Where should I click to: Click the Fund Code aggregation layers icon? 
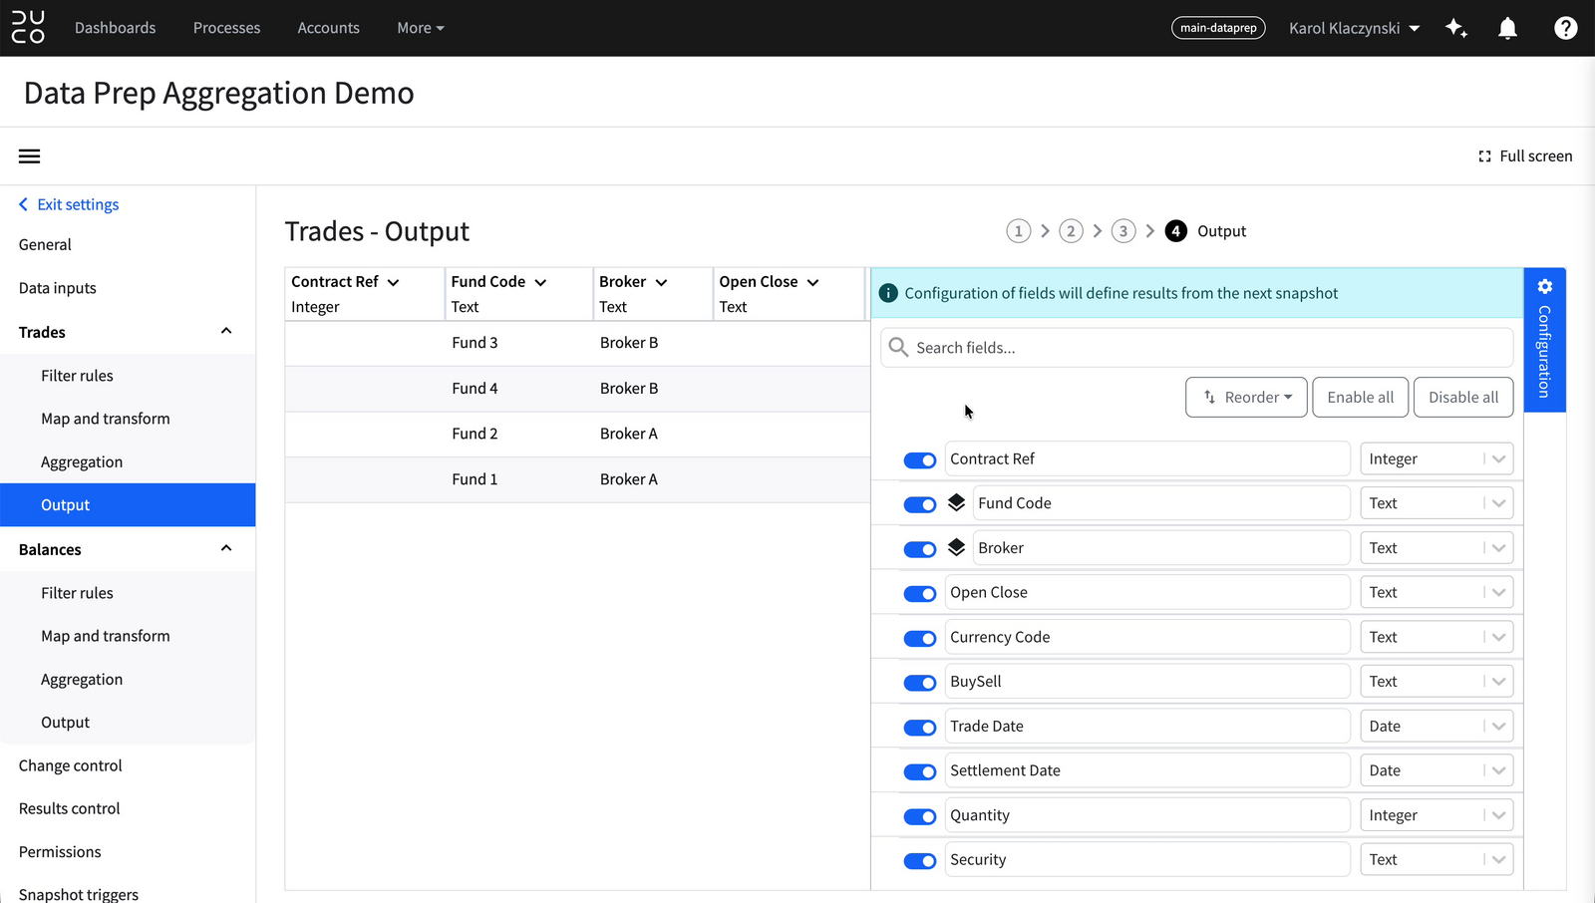tap(956, 502)
